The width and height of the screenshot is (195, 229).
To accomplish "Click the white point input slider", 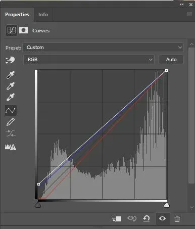I will [x=167, y=205].
